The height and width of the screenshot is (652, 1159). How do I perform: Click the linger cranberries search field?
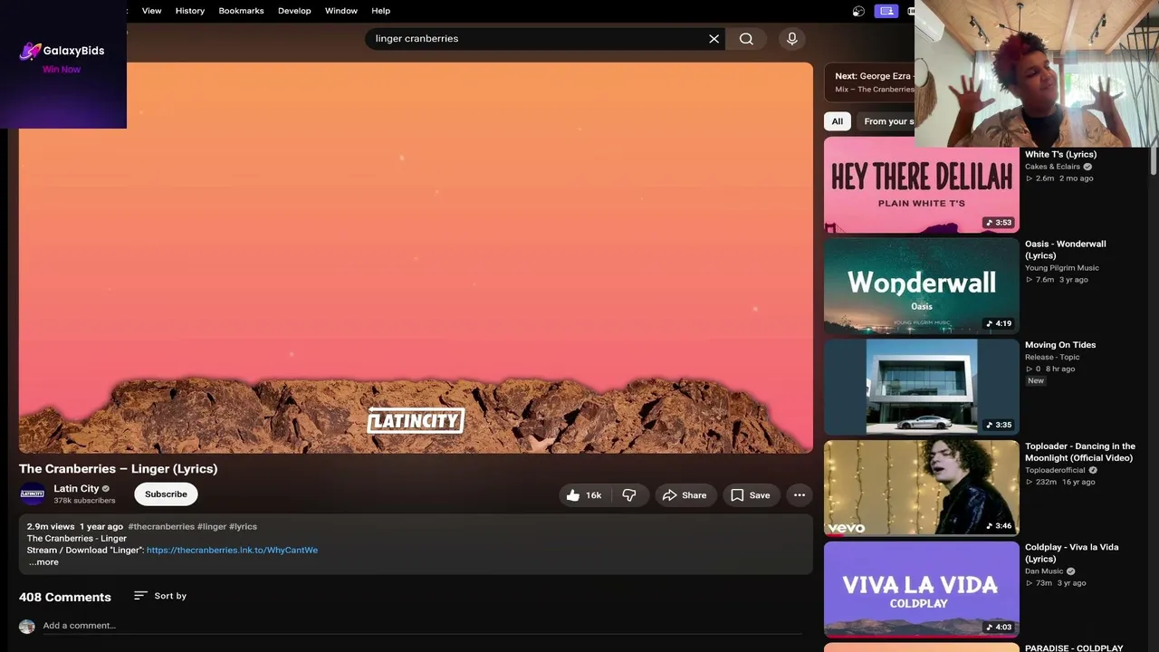539,39
